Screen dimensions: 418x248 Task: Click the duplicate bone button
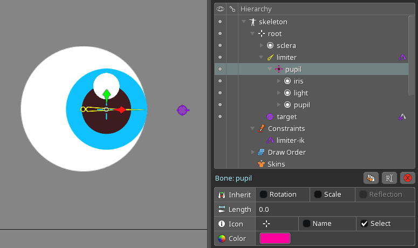pyautogui.click(x=371, y=178)
